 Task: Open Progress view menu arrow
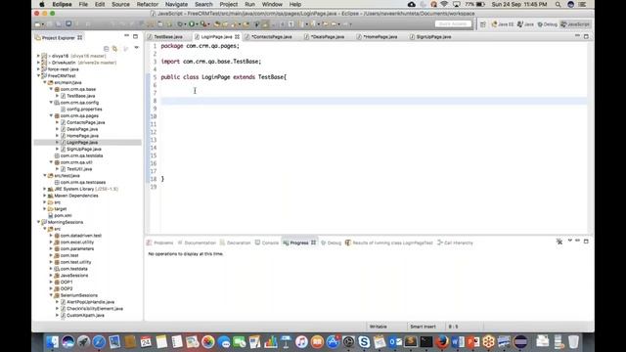coord(569,241)
